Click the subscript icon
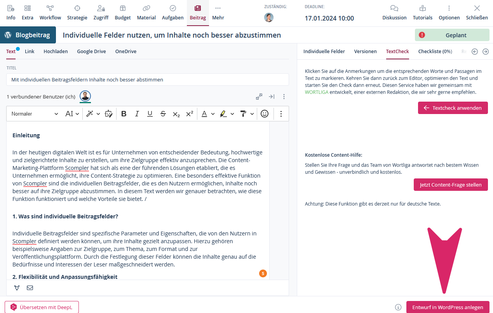493x313 pixels. pos(176,114)
